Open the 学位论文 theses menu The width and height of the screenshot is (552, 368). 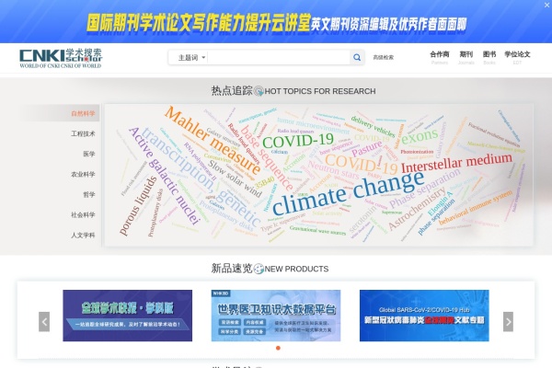point(517,55)
